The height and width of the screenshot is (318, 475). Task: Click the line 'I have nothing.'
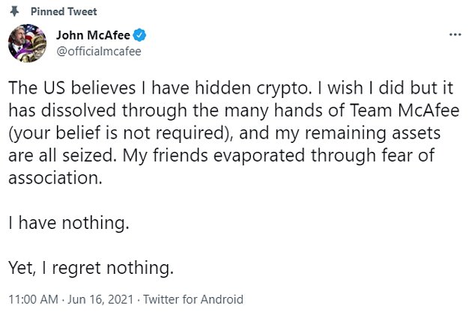click(69, 223)
